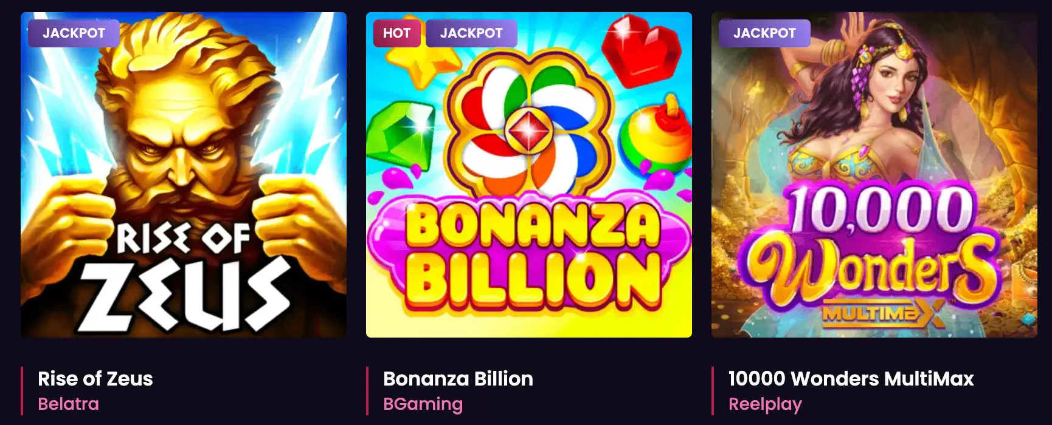Click the Rise of Zeus title link
Screen dimensions: 1052x425
pos(95,379)
